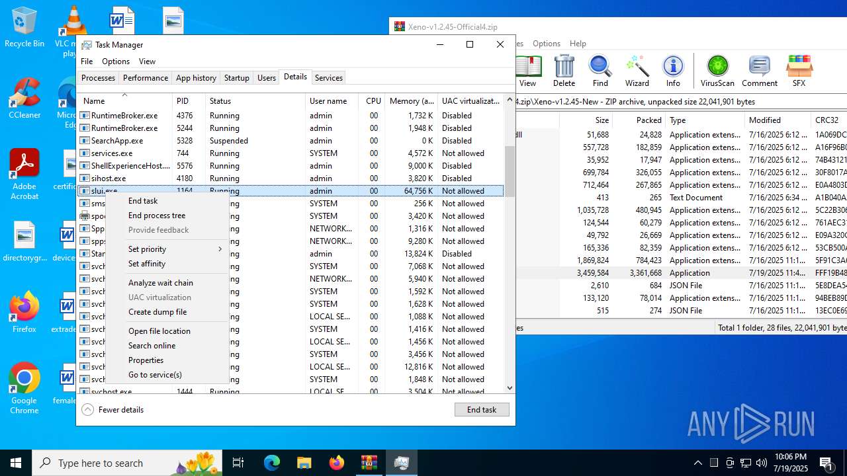Open the Google Chrome desktop shortcut
847x476 pixels.
click(x=24, y=388)
